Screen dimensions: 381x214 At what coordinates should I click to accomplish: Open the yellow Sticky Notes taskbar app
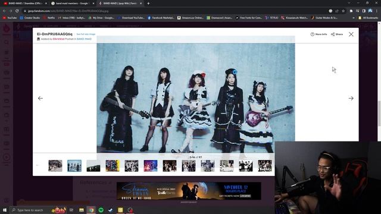(x=120, y=210)
